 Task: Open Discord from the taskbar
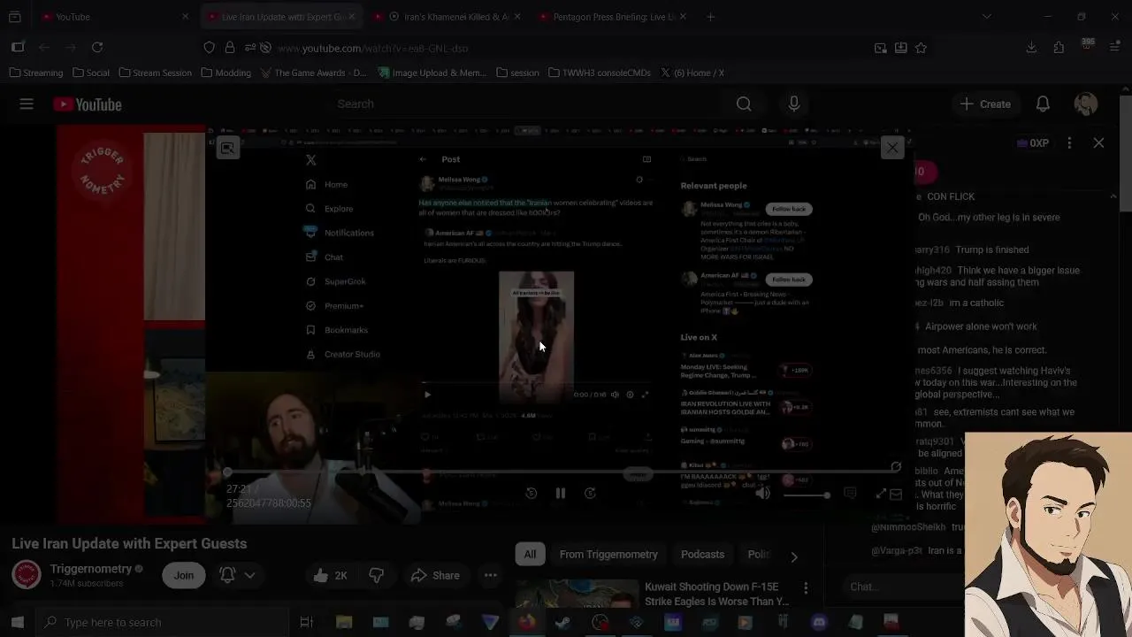[819, 622]
